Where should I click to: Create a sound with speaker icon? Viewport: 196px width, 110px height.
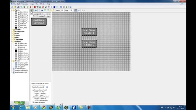(x=37, y=7)
